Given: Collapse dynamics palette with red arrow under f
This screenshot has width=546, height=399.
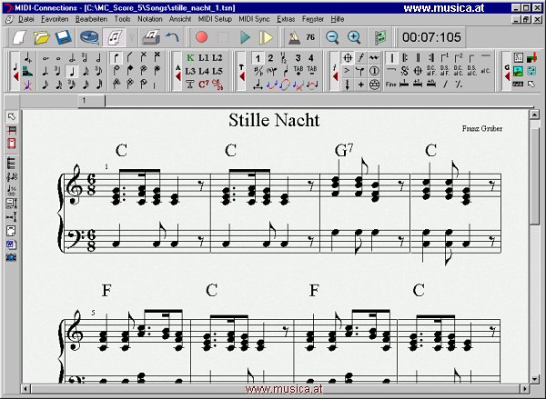Looking at the screenshot, I should [335, 76].
